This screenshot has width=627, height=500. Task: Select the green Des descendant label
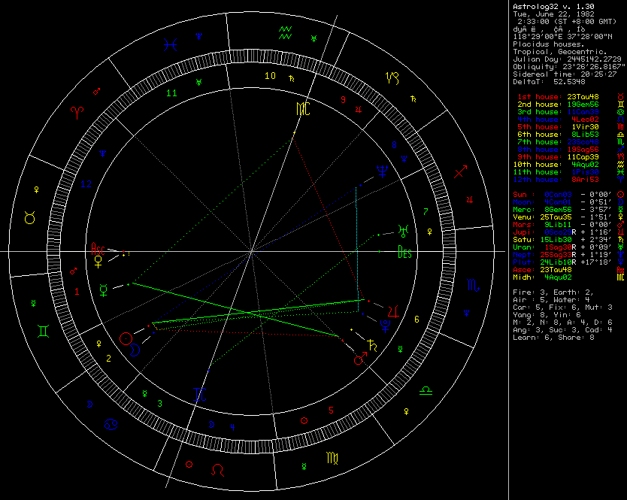[404, 252]
